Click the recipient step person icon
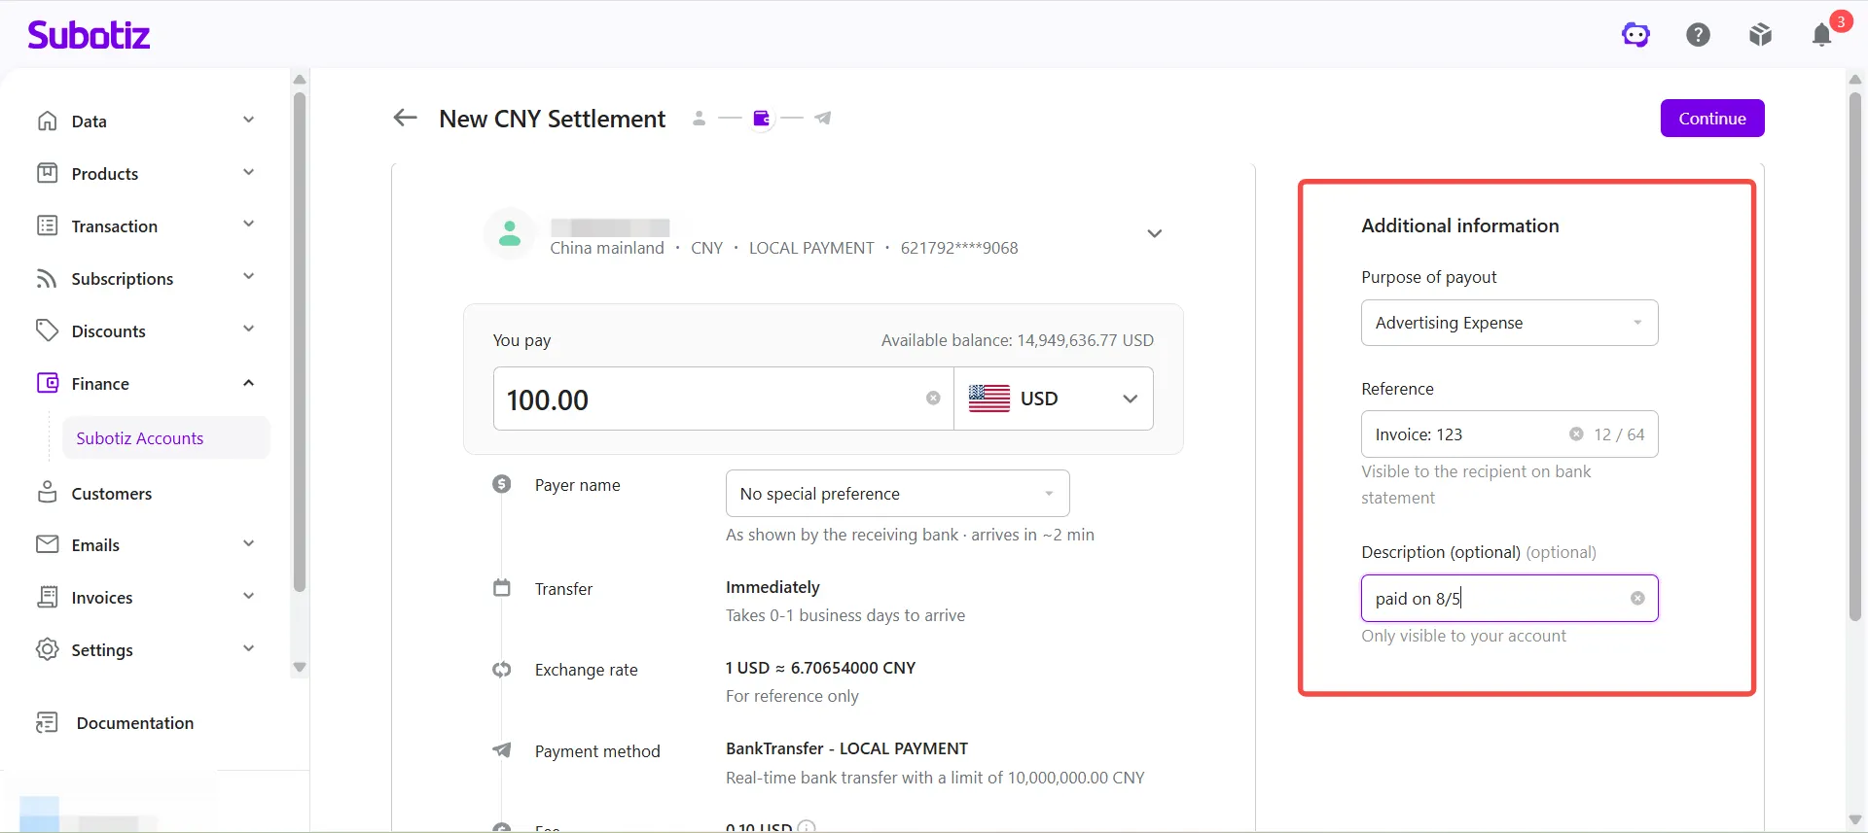The width and height of the screenshot is (1868, 833). click(x=699, y=119)
